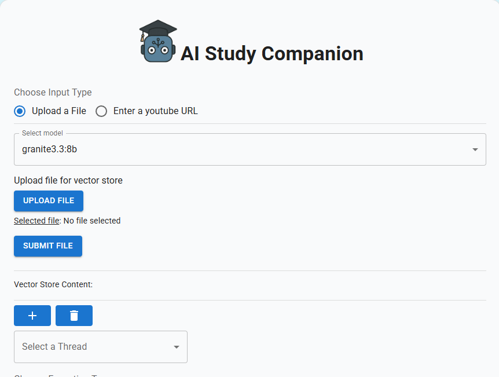Click the Upload a File label text
This screenshot has width=499, height=377.
59,111
